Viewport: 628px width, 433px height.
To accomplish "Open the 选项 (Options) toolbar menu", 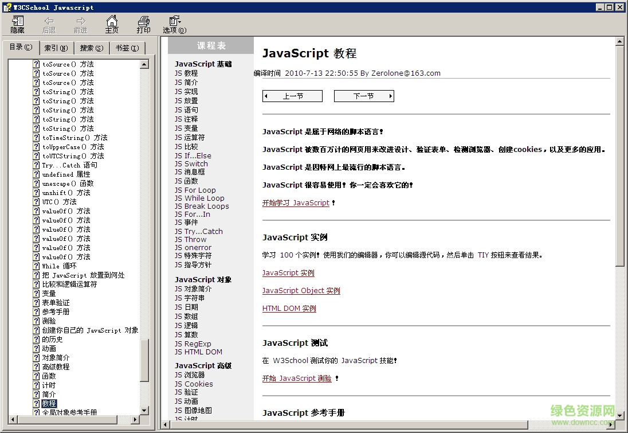I will coord(174,24).
